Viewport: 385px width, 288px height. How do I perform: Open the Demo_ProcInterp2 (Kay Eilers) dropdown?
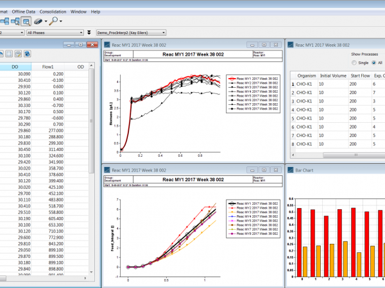pyautogui.click(x=131, y=33)
